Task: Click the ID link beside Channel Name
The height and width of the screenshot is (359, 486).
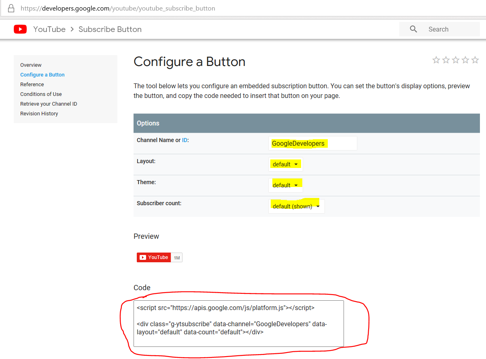Action: pos(185,140)
